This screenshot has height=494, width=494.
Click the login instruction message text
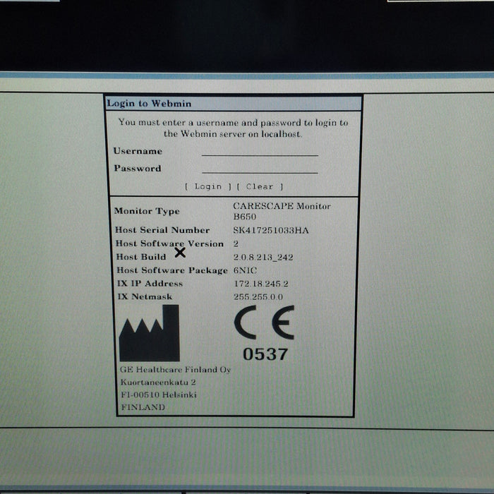click(233, 128)
